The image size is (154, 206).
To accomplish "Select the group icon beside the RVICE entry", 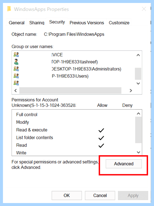I will 16,55.
